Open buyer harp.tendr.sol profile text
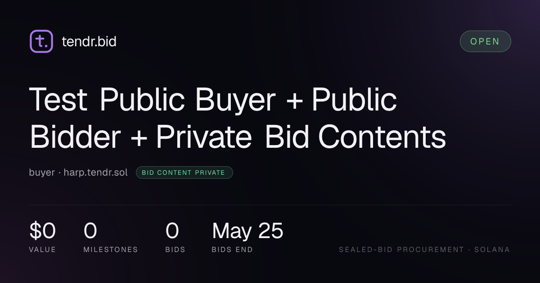 click(x=78, y=172)
